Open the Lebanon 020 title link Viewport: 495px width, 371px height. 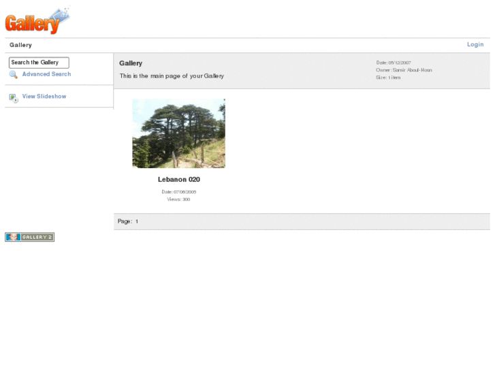coord(178,179)
